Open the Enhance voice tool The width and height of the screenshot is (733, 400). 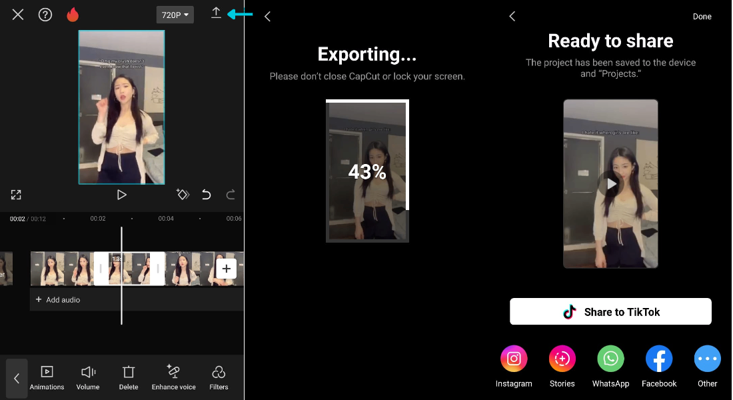[x=173, y=378]
